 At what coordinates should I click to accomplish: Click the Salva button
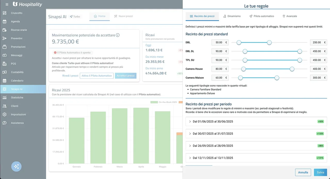click(x=320, y=172)
